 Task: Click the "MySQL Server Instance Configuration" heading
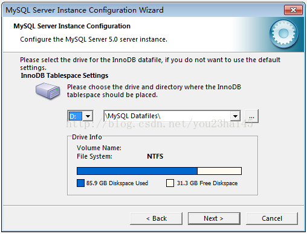(72, 26)
